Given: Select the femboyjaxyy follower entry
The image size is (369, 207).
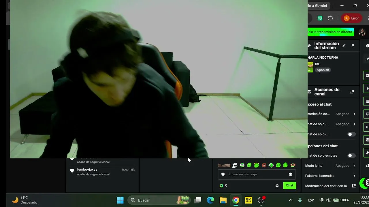Looking at the screenshot, I should click(x=103, y=172).
